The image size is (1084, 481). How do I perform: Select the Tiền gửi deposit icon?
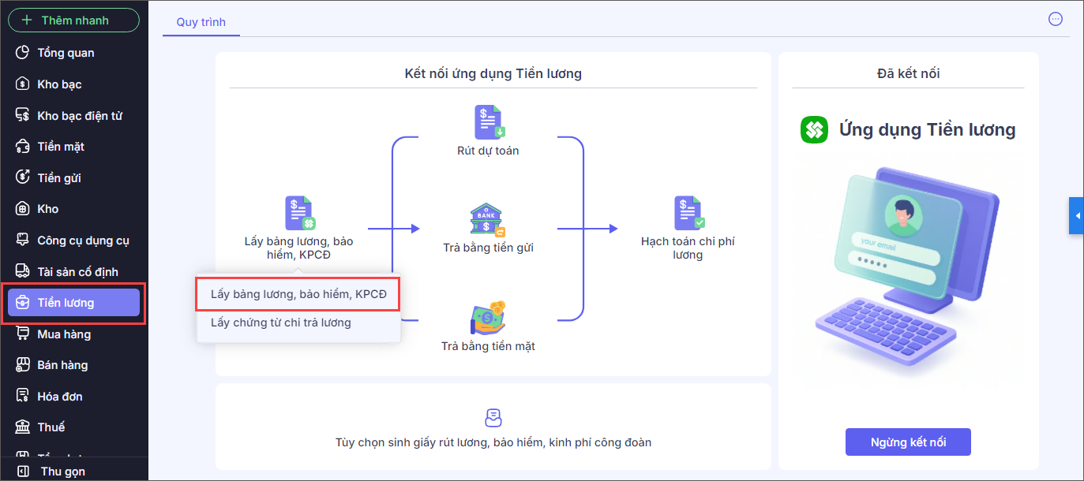(23, 177)
